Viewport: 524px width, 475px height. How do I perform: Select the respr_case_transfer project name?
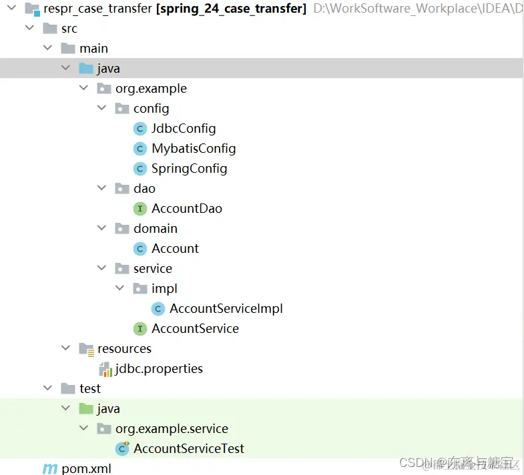(98, 9)
